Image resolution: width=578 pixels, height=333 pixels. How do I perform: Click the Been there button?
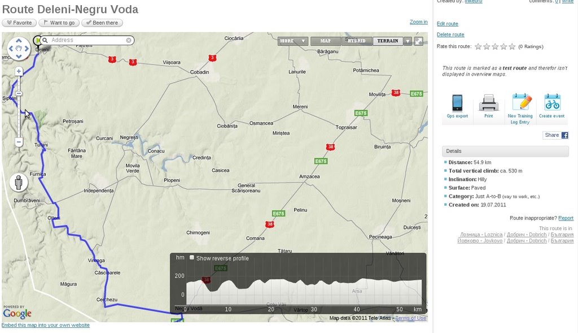tap(102, 23)
